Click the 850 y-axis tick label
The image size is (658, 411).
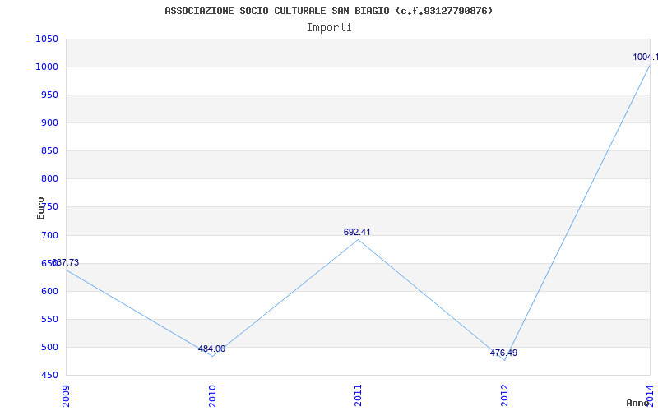(49, 151)
